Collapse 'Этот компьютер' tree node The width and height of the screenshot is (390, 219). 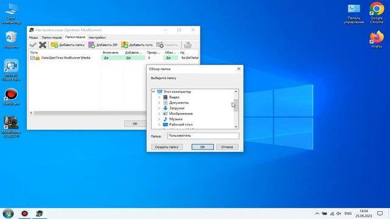coord(154,92)
